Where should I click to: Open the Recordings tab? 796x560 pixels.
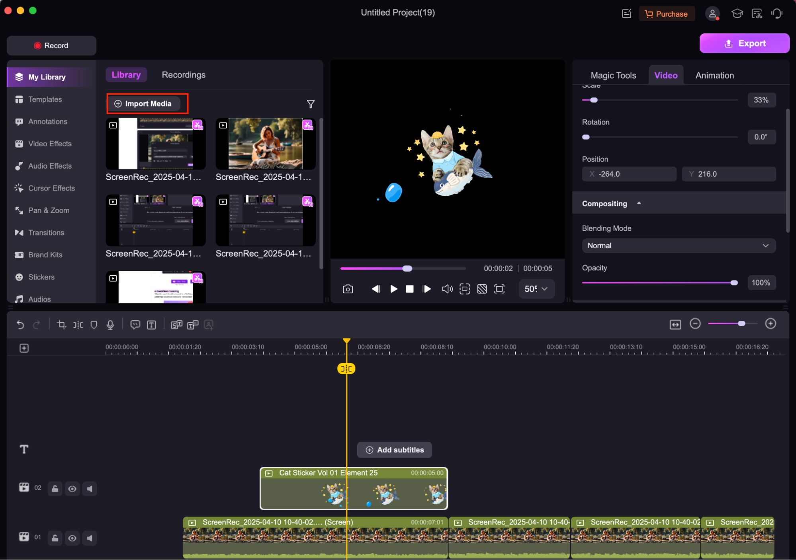184,75
